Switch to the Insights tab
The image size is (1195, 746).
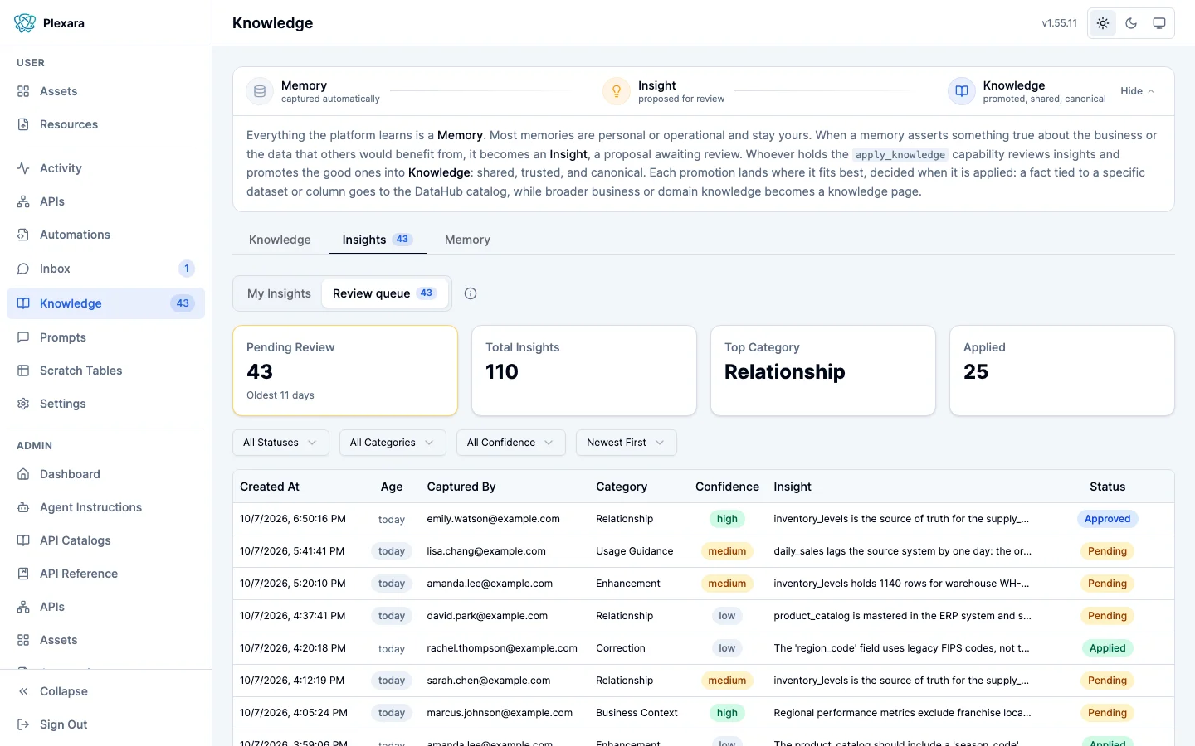coord(378,240)
